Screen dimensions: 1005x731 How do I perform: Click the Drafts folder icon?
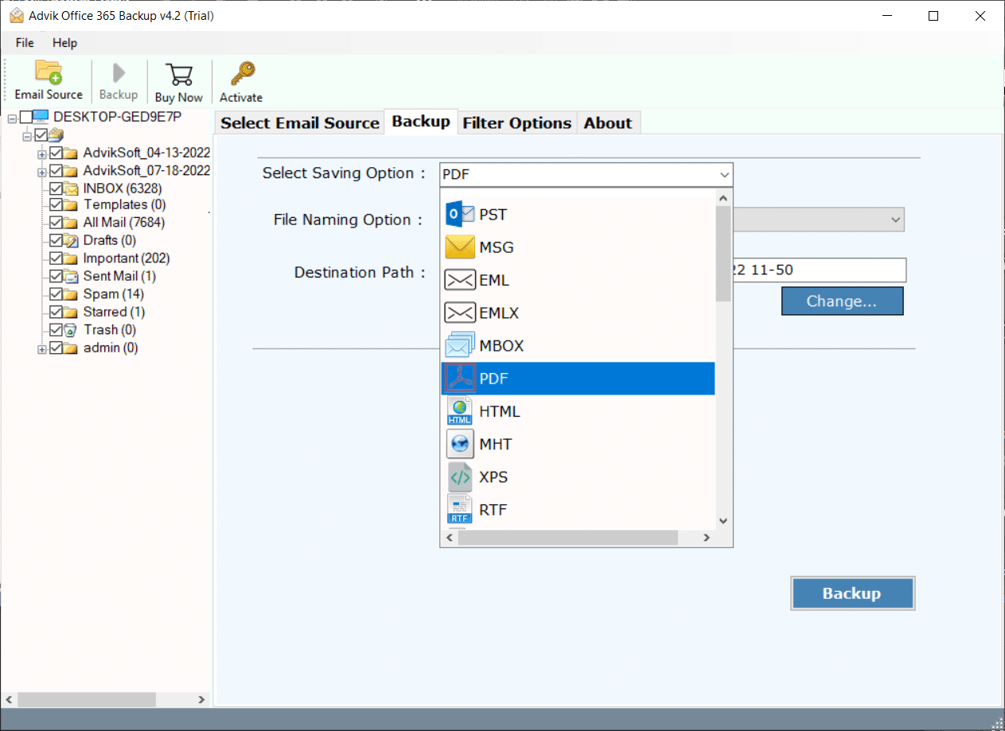coord(71,240)
